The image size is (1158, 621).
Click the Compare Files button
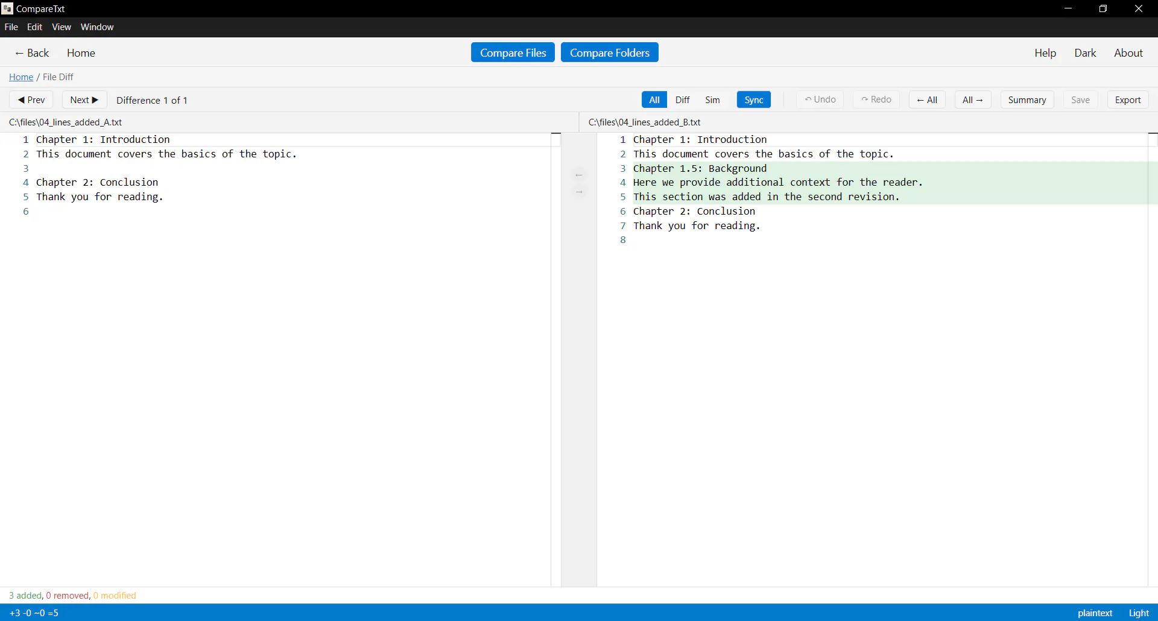pyautogui.click(x=513, y=52)
